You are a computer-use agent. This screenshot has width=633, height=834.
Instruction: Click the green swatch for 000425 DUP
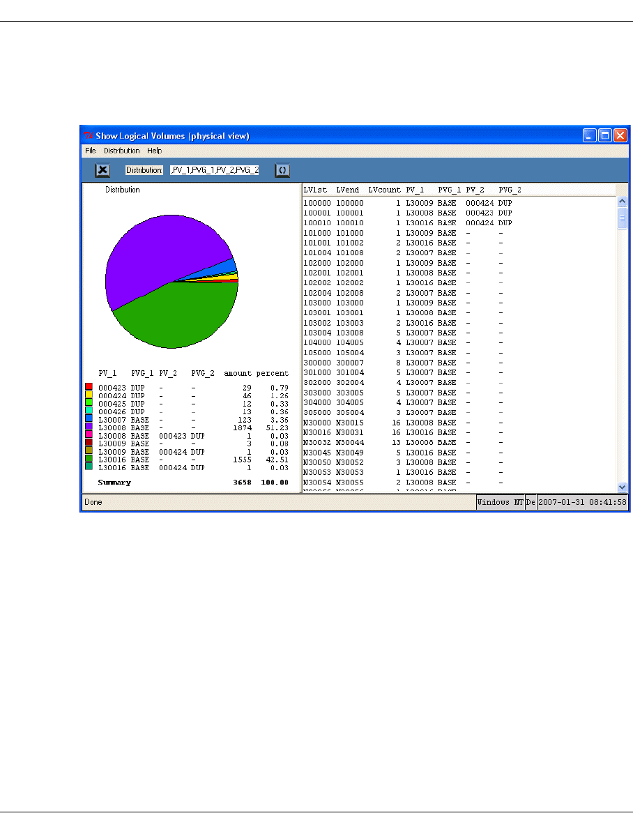(89, 402)
